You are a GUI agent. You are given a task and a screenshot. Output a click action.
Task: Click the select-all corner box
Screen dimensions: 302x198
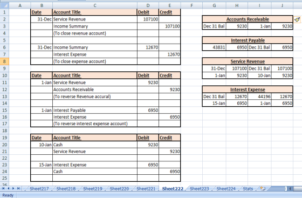[x=4, y=5]
